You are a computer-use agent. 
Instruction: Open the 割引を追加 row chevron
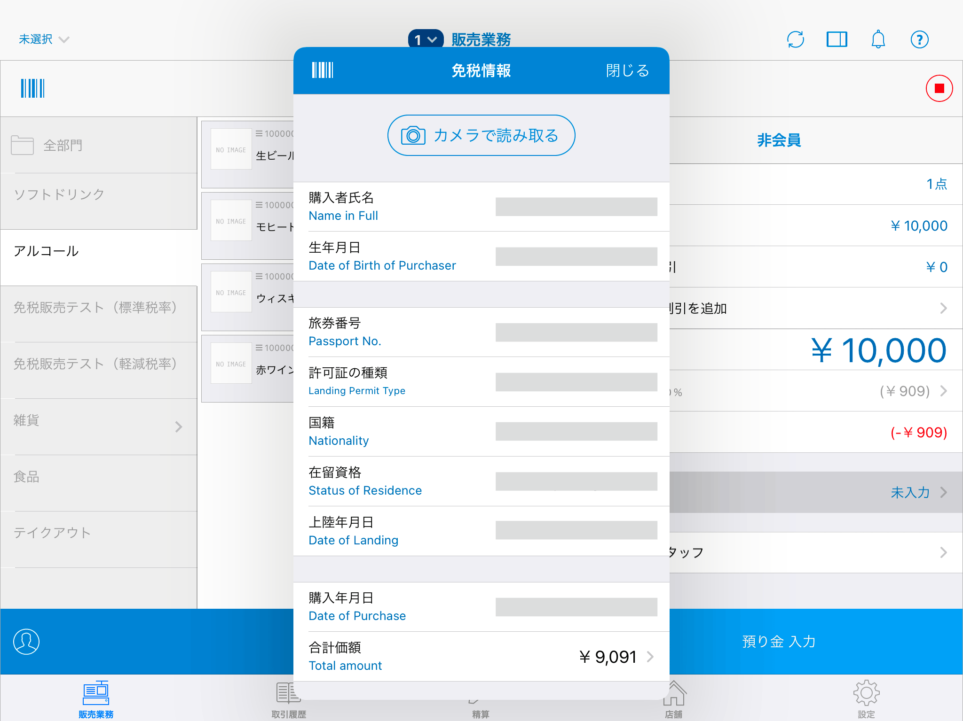[x=943, y=308]
